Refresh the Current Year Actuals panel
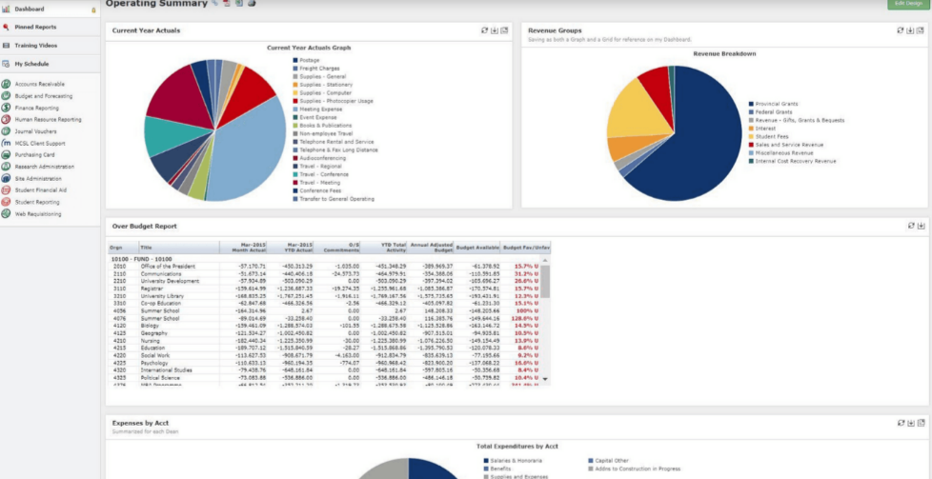This screenshot has height=479, width=932. 485,30
